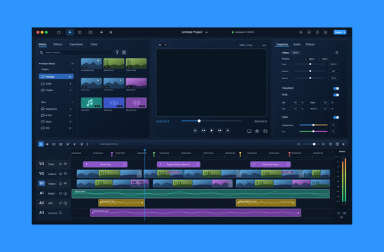Open the Untitled Project title dropdown
The width and height of the screenshot is (384, 252).
(x=207, y=32)
